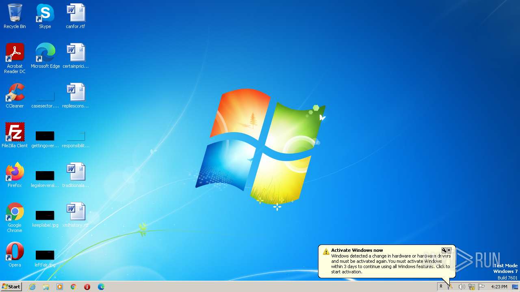The width and height of the screenshot is (520, 292).
Task: Click the 4:23 PM taskbar clock
Action: point(499,287)
